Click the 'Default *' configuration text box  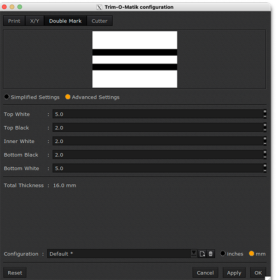119,254
